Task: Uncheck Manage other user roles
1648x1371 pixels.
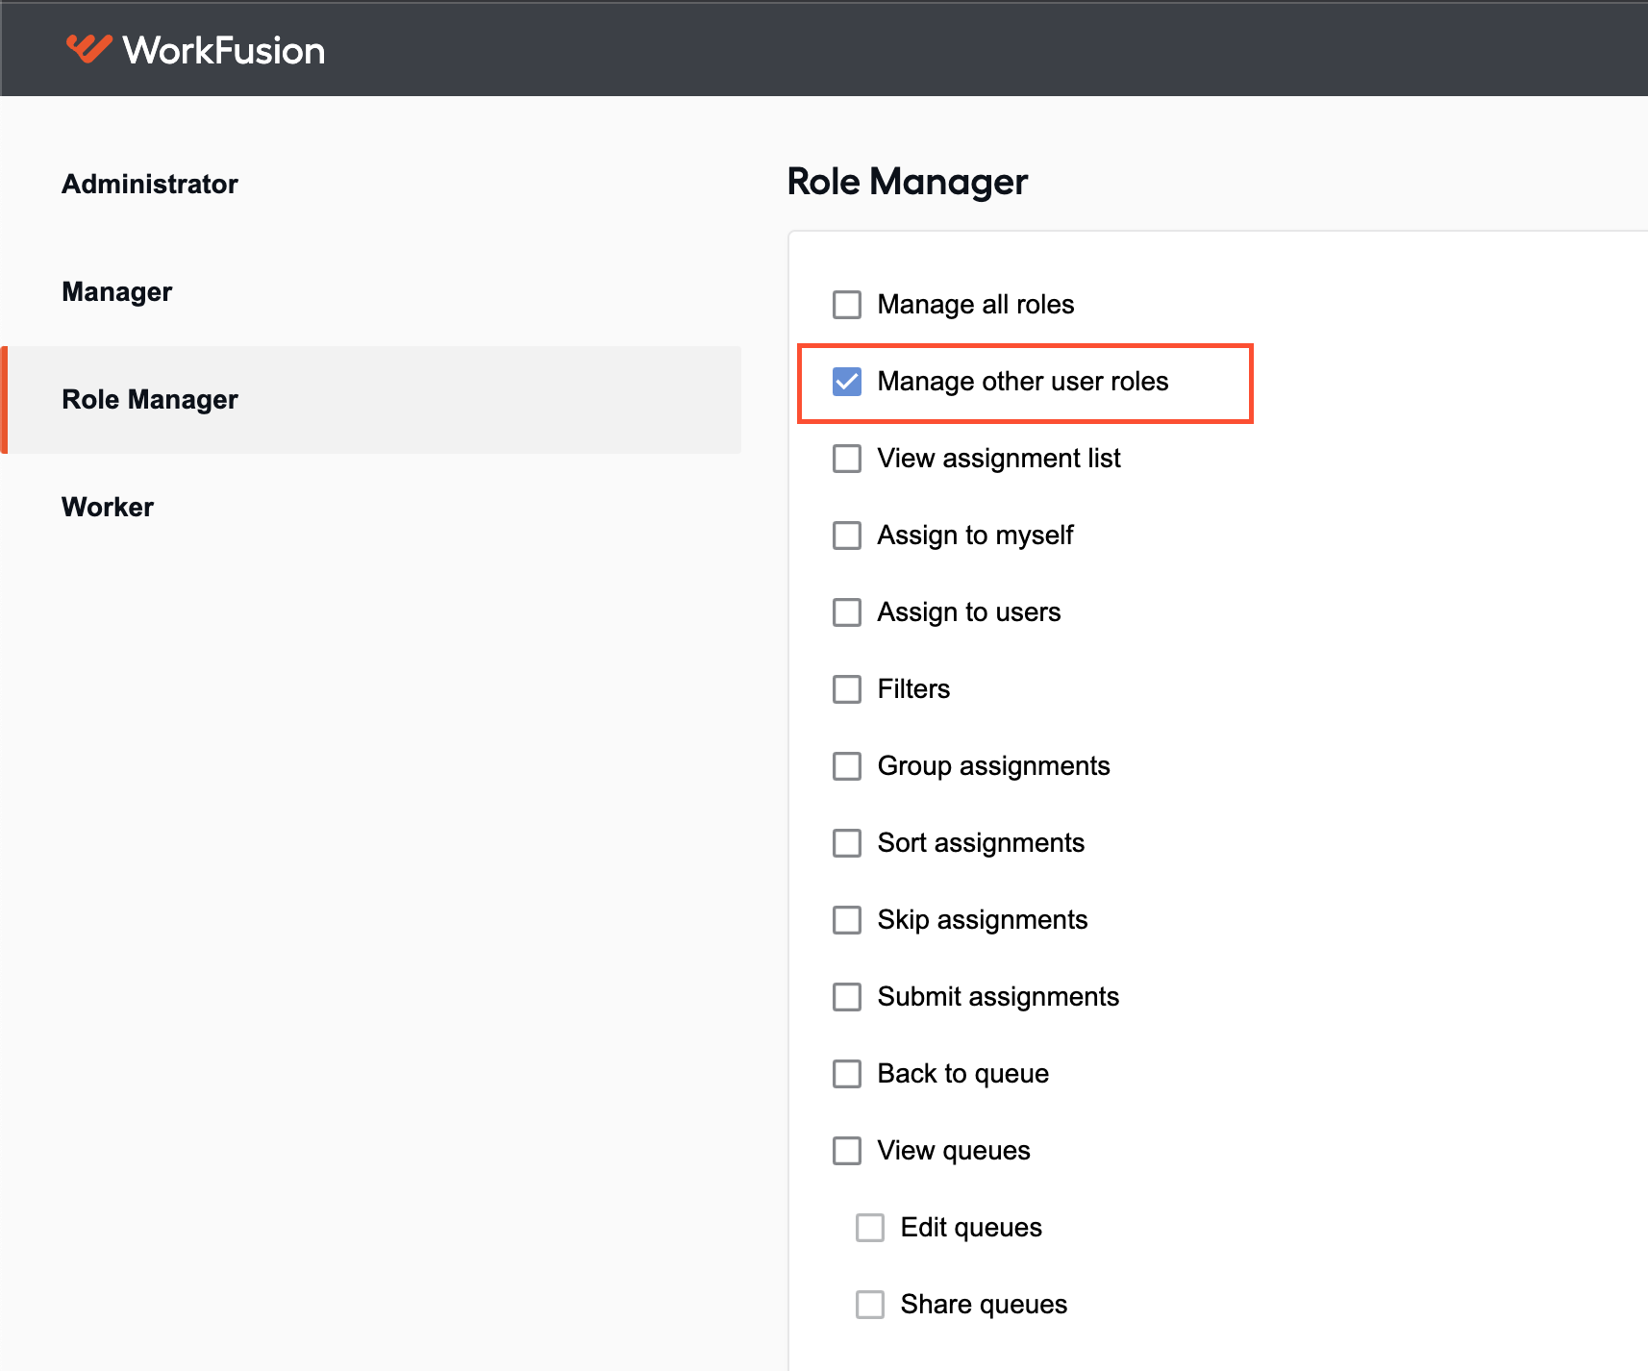Action: (847, 382)
